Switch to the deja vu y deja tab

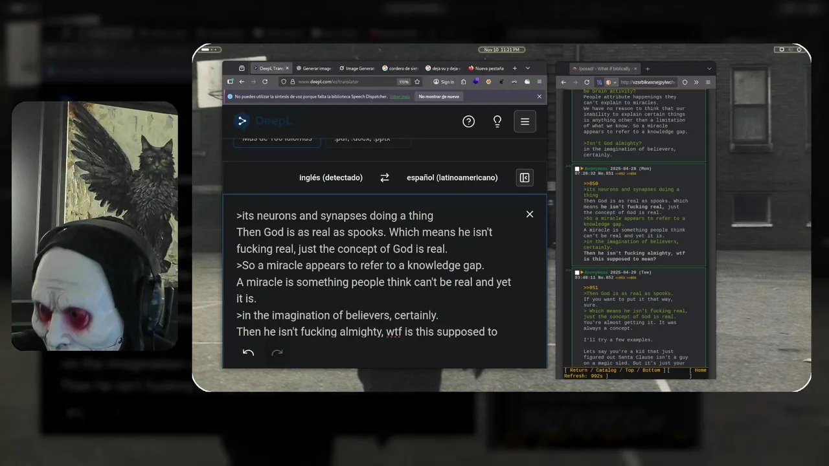pyautogui.click(x=443, y=68)
